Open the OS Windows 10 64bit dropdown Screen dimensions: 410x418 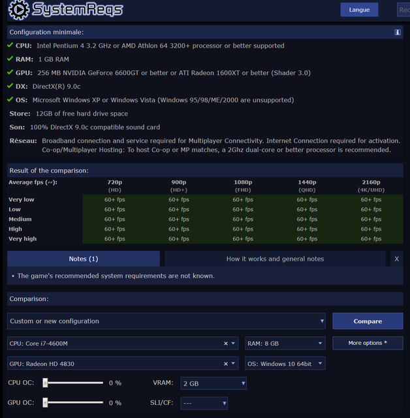pos(285,364)
